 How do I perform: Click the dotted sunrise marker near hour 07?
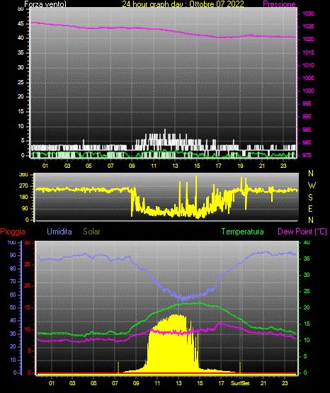pyautogui.click(x=118, y=368)
